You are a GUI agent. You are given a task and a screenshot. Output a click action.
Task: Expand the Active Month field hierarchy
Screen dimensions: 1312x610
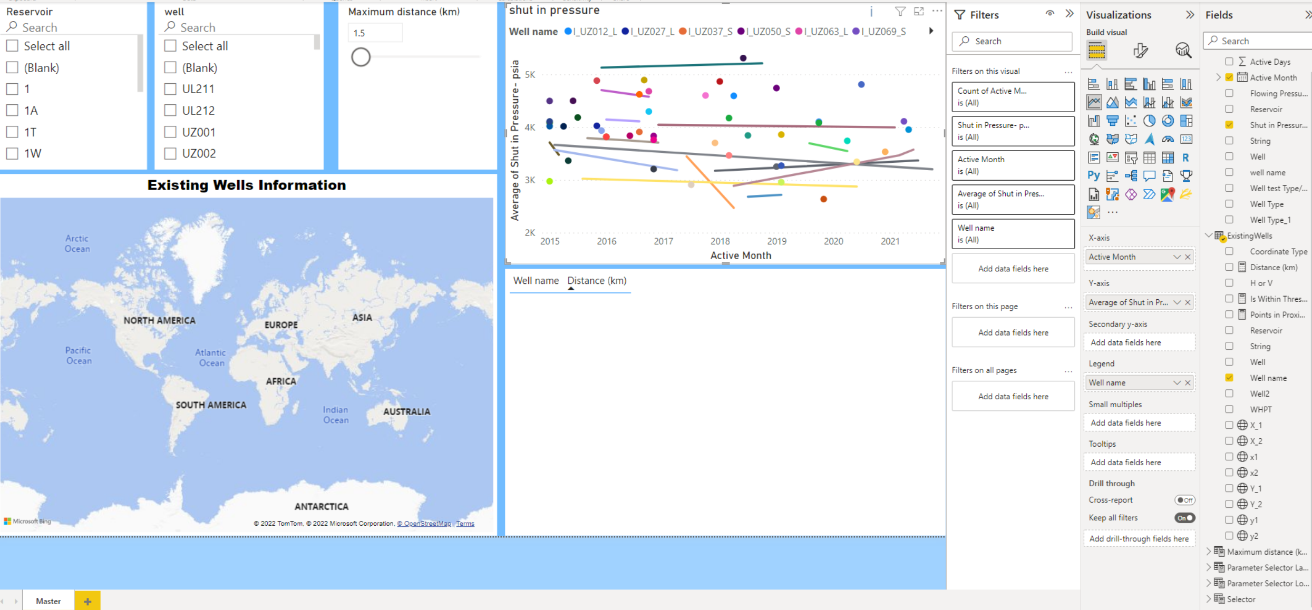pos(1218,77)
